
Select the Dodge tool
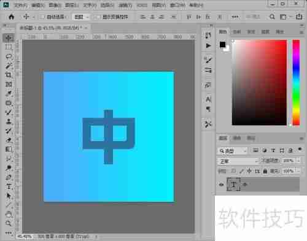pos(9,168)
